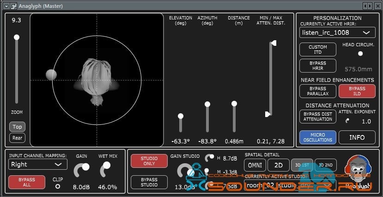
Task: Click the ATTEN. EXPONENT knob
Action: (x=347, y=121)
